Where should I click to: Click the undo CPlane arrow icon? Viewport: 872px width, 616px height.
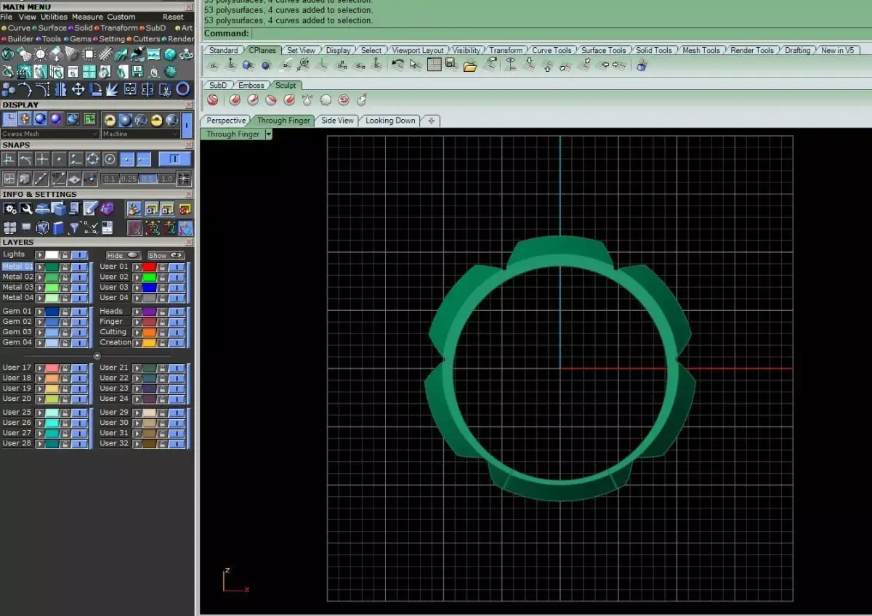click(397, 65)
